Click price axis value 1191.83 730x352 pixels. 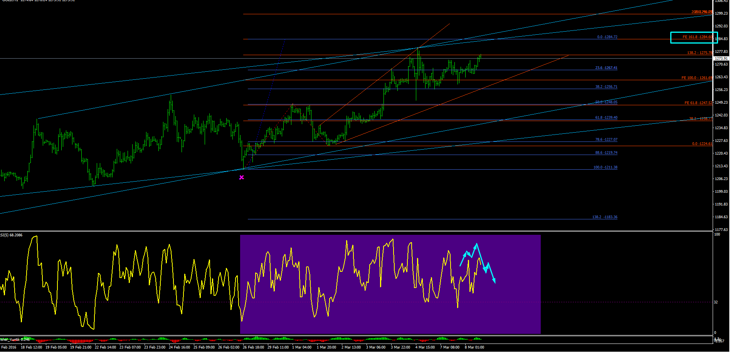coord(721,204)
